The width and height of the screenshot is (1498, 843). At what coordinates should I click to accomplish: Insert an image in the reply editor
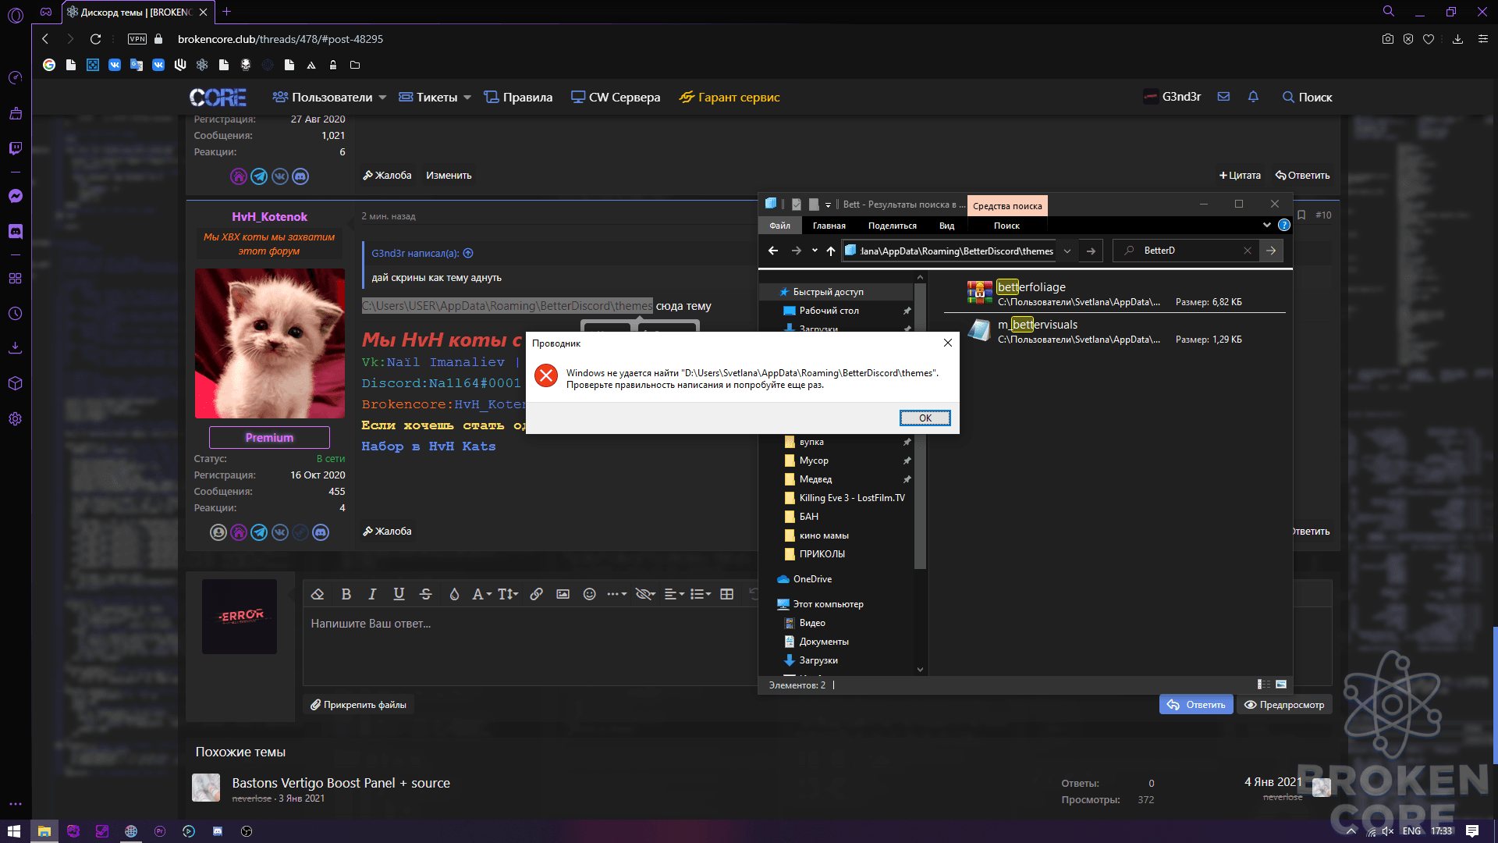563,594
